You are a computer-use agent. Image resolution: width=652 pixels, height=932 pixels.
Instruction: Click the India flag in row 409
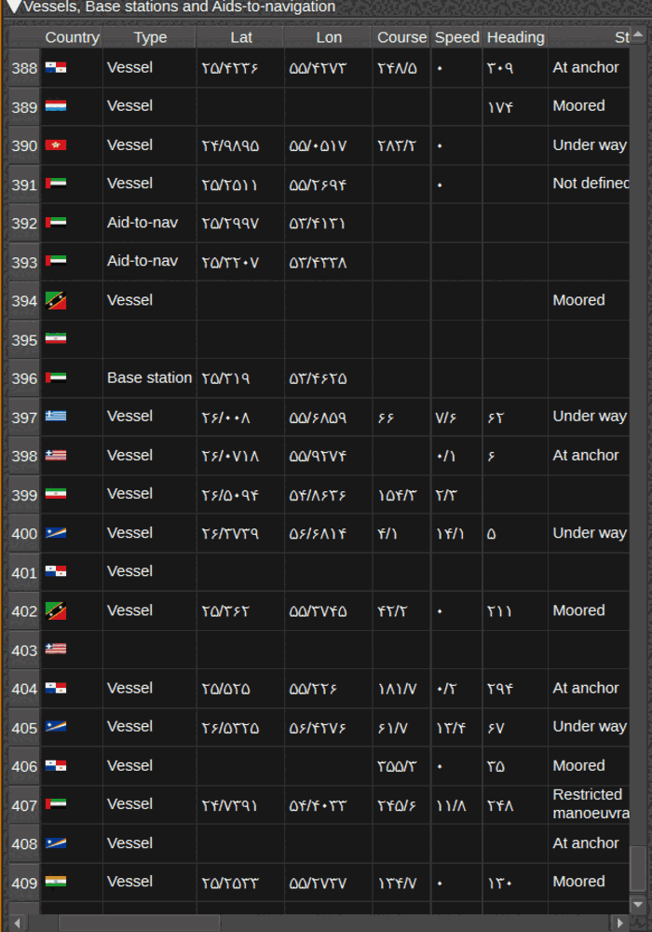(56, 882)
